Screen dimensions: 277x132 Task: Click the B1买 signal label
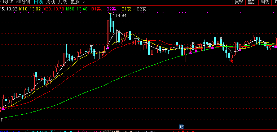coord(98,9)
